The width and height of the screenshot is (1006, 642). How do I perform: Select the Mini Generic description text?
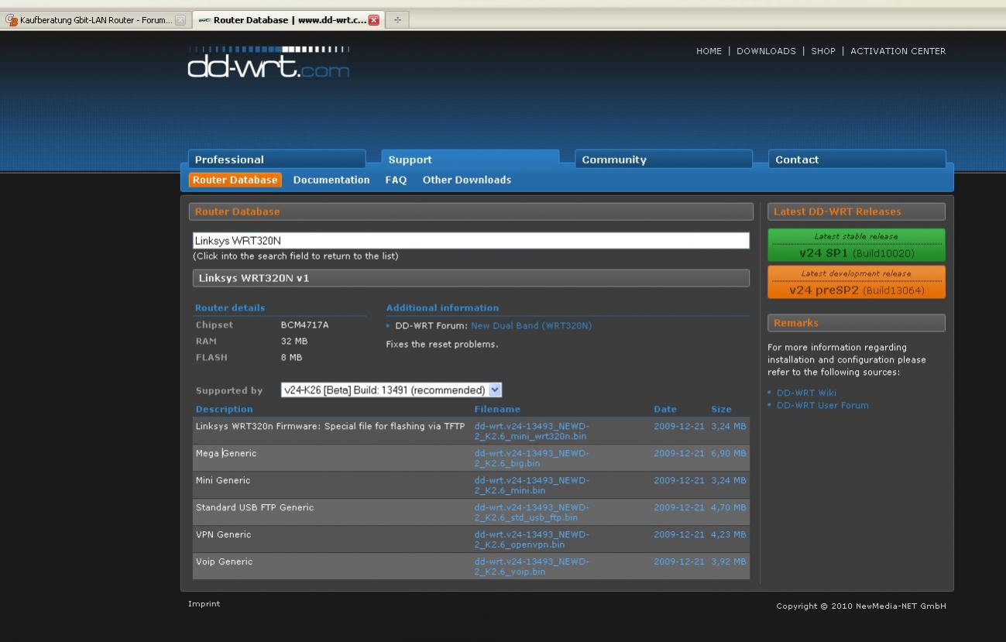[x=223, y=481]
